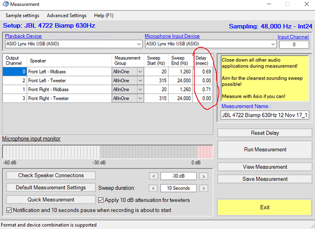
Task: Decrease the input level with left arrow
Action: (x=154, y=176)
